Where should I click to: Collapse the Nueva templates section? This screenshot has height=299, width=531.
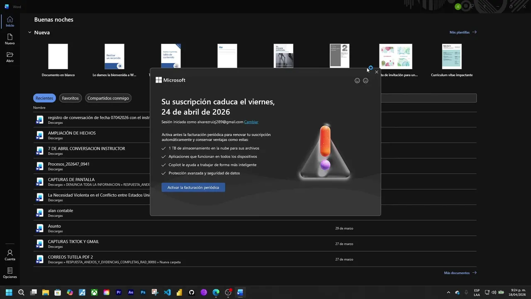coord(29,32)
